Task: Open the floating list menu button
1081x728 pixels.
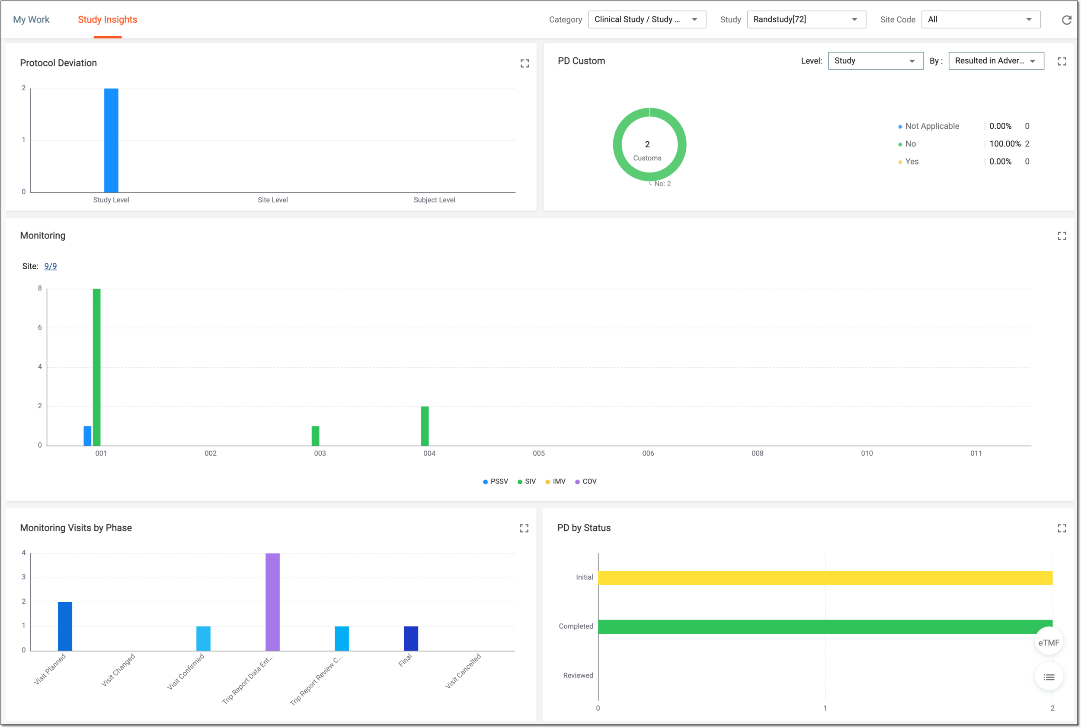Action: (x=1049, y=677)
